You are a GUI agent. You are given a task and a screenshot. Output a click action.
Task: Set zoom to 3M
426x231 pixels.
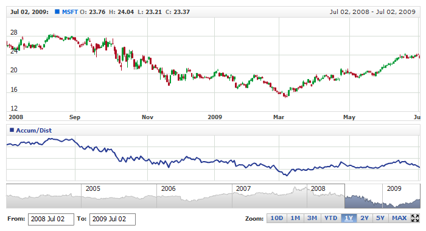[312, 218]
